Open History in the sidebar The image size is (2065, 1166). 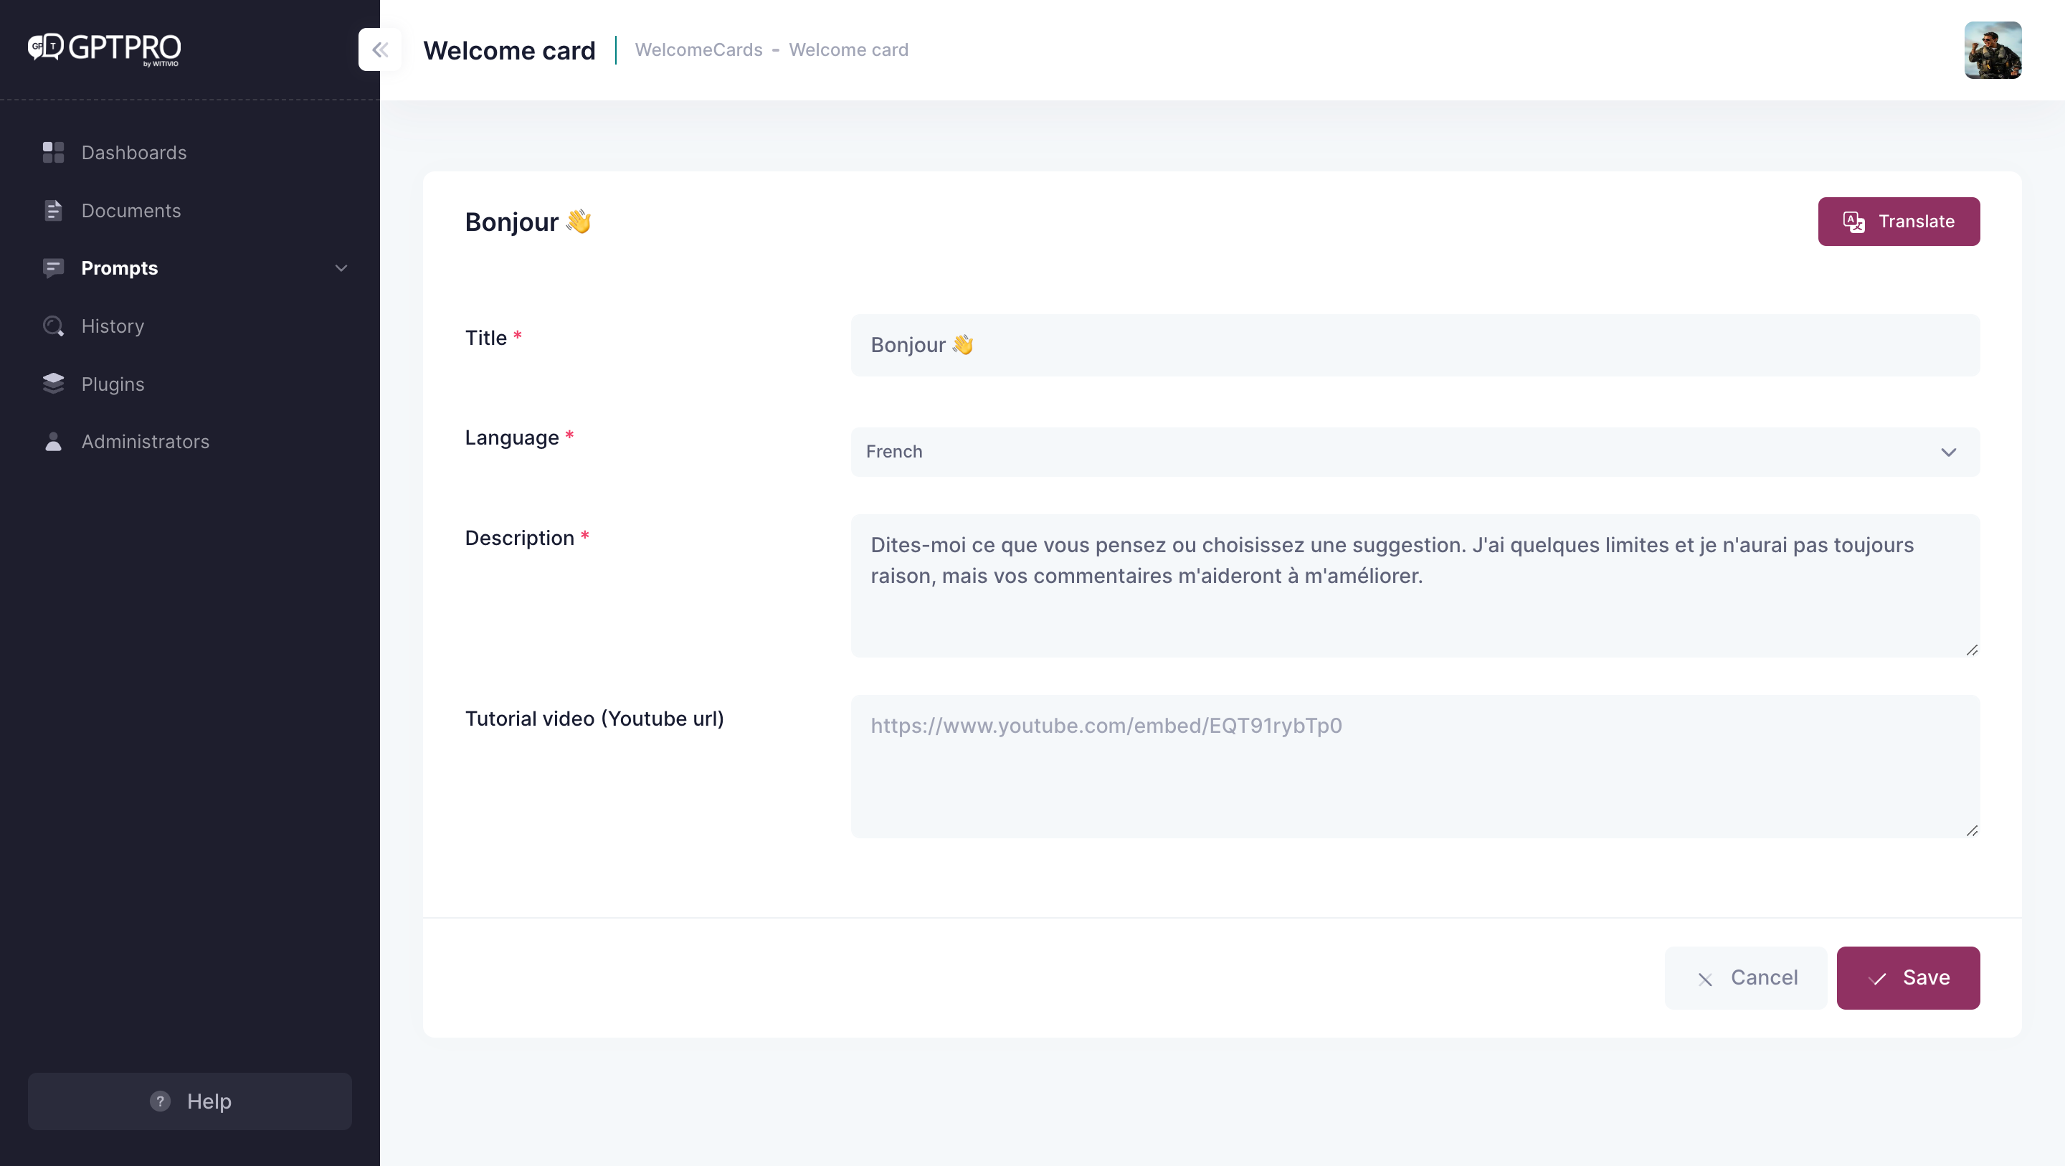point(113,326)
